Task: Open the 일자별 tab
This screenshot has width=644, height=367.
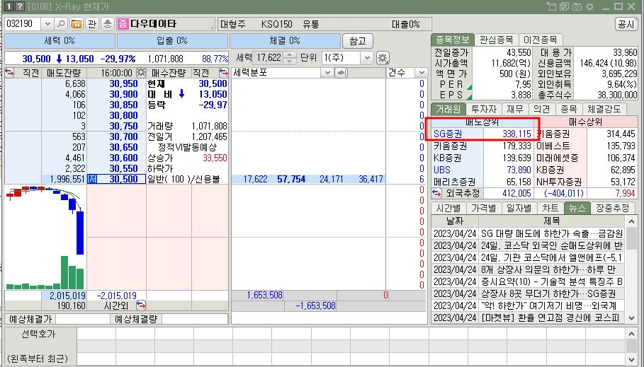Action: (x=519, y=208)
